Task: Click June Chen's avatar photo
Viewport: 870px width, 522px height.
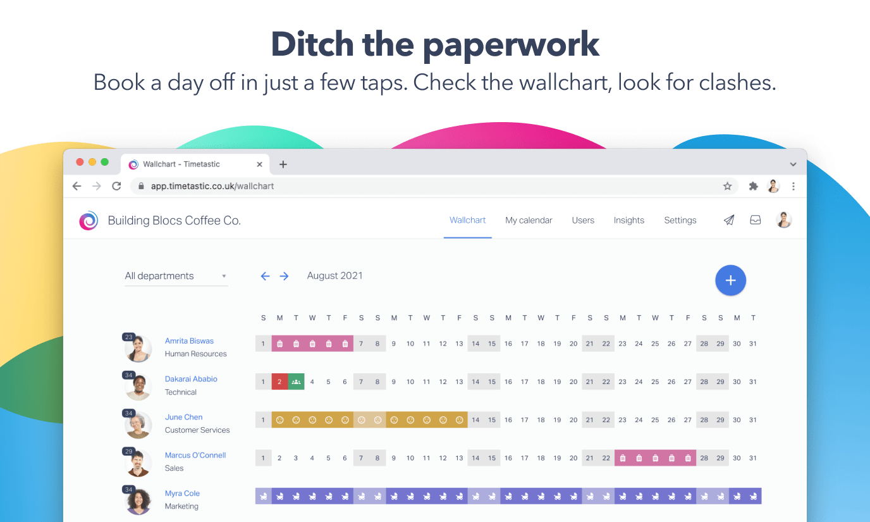Action: [138, 425]
